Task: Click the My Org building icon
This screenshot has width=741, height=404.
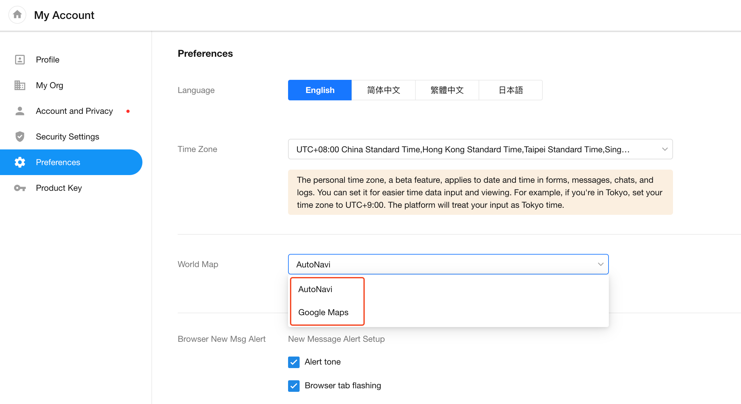Action: coord(20,85)
